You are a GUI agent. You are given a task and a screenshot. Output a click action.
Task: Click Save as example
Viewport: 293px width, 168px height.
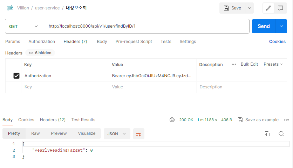coord(258,120)
